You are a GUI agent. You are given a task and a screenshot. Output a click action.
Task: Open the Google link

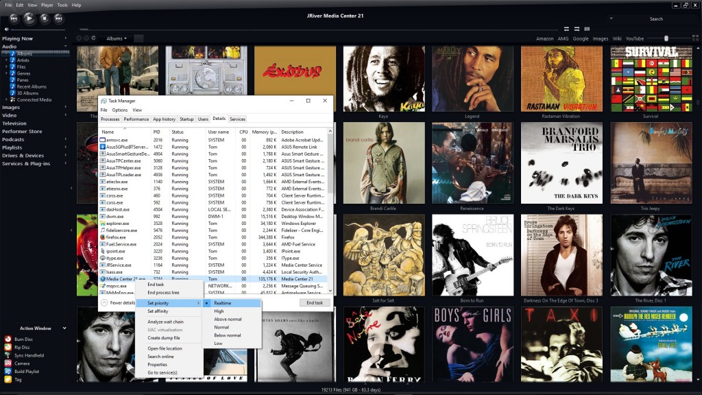coord(581,38)
